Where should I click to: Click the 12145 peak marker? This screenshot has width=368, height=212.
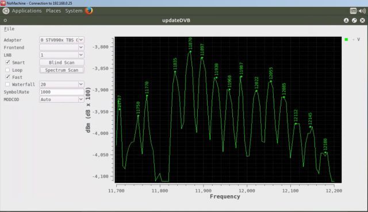[310, 127]
